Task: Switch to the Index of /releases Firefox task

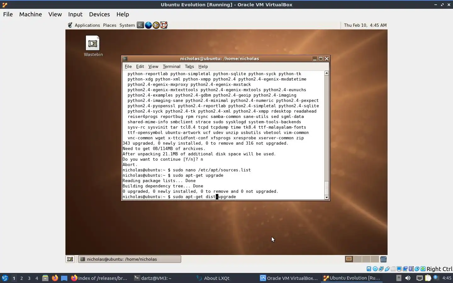Action: coord(99,278)
